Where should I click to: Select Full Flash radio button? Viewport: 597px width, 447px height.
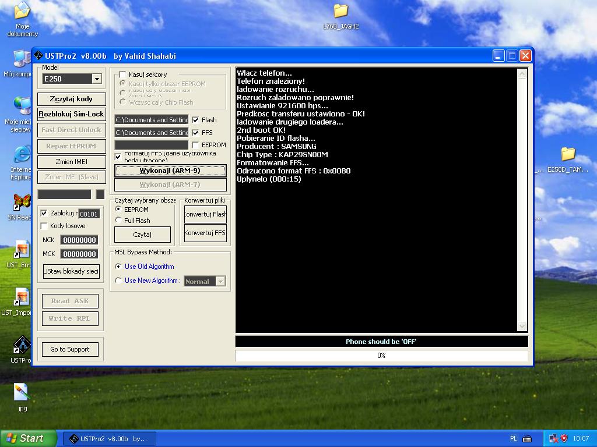118,220
